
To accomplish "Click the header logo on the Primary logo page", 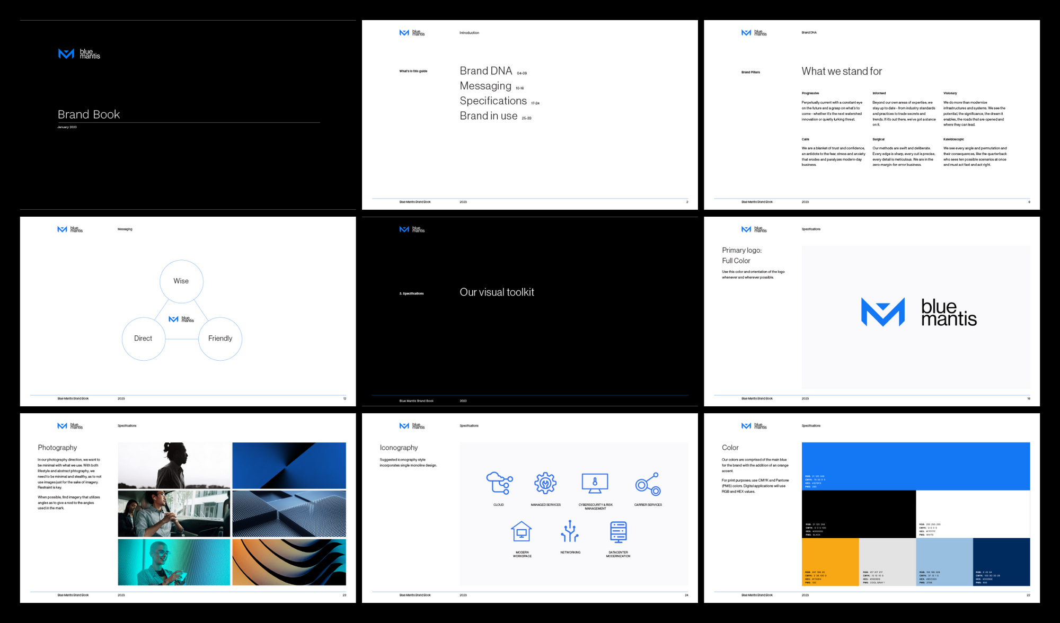I will [x=754, y=229].
